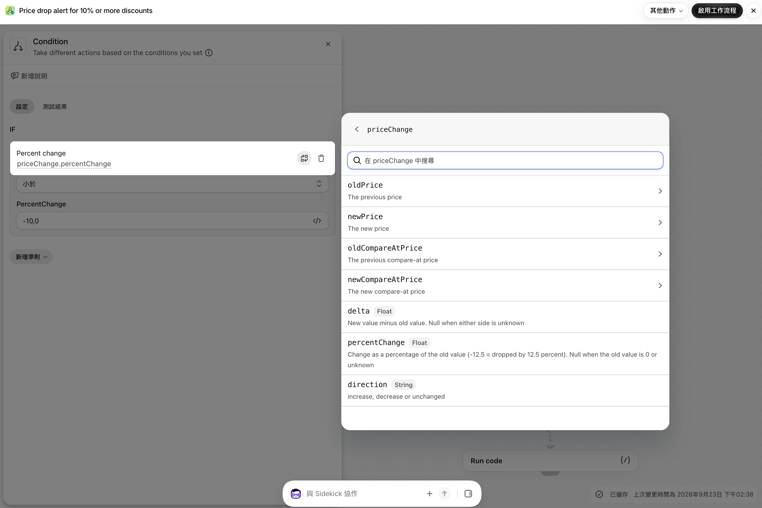Go back from priceChange list
Viewport: 762px width, 508px height.
tap(356, 129)
